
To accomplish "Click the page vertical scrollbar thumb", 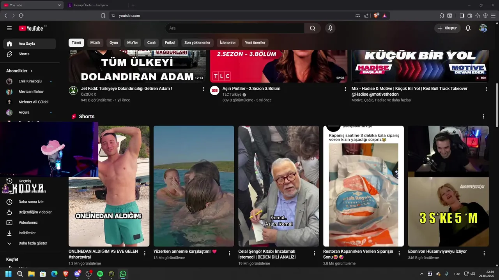I will [x=497, y=105].
